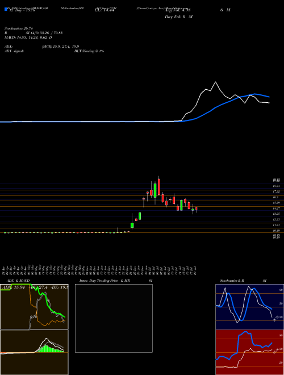
Task: Open the empty Intra Day Trading chart box
Action: [114, 318]
